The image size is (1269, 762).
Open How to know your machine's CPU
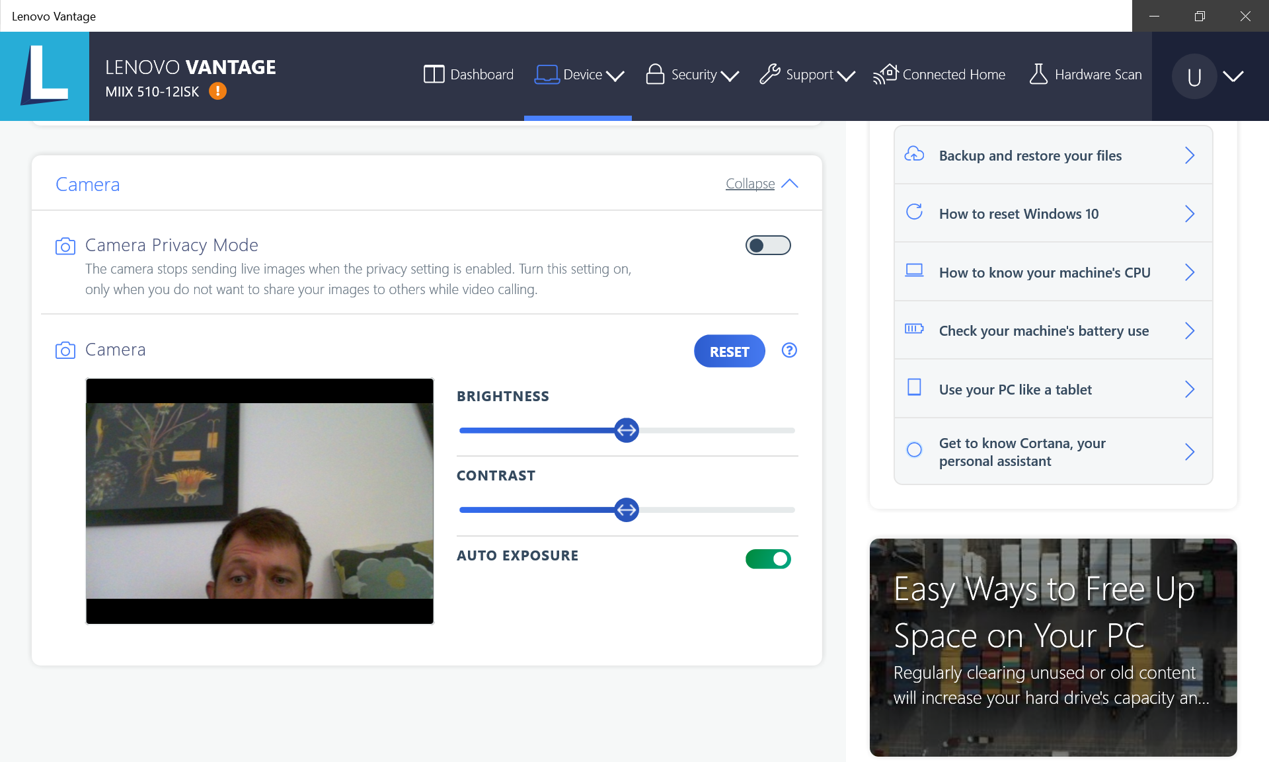(x=1053, y=272)
